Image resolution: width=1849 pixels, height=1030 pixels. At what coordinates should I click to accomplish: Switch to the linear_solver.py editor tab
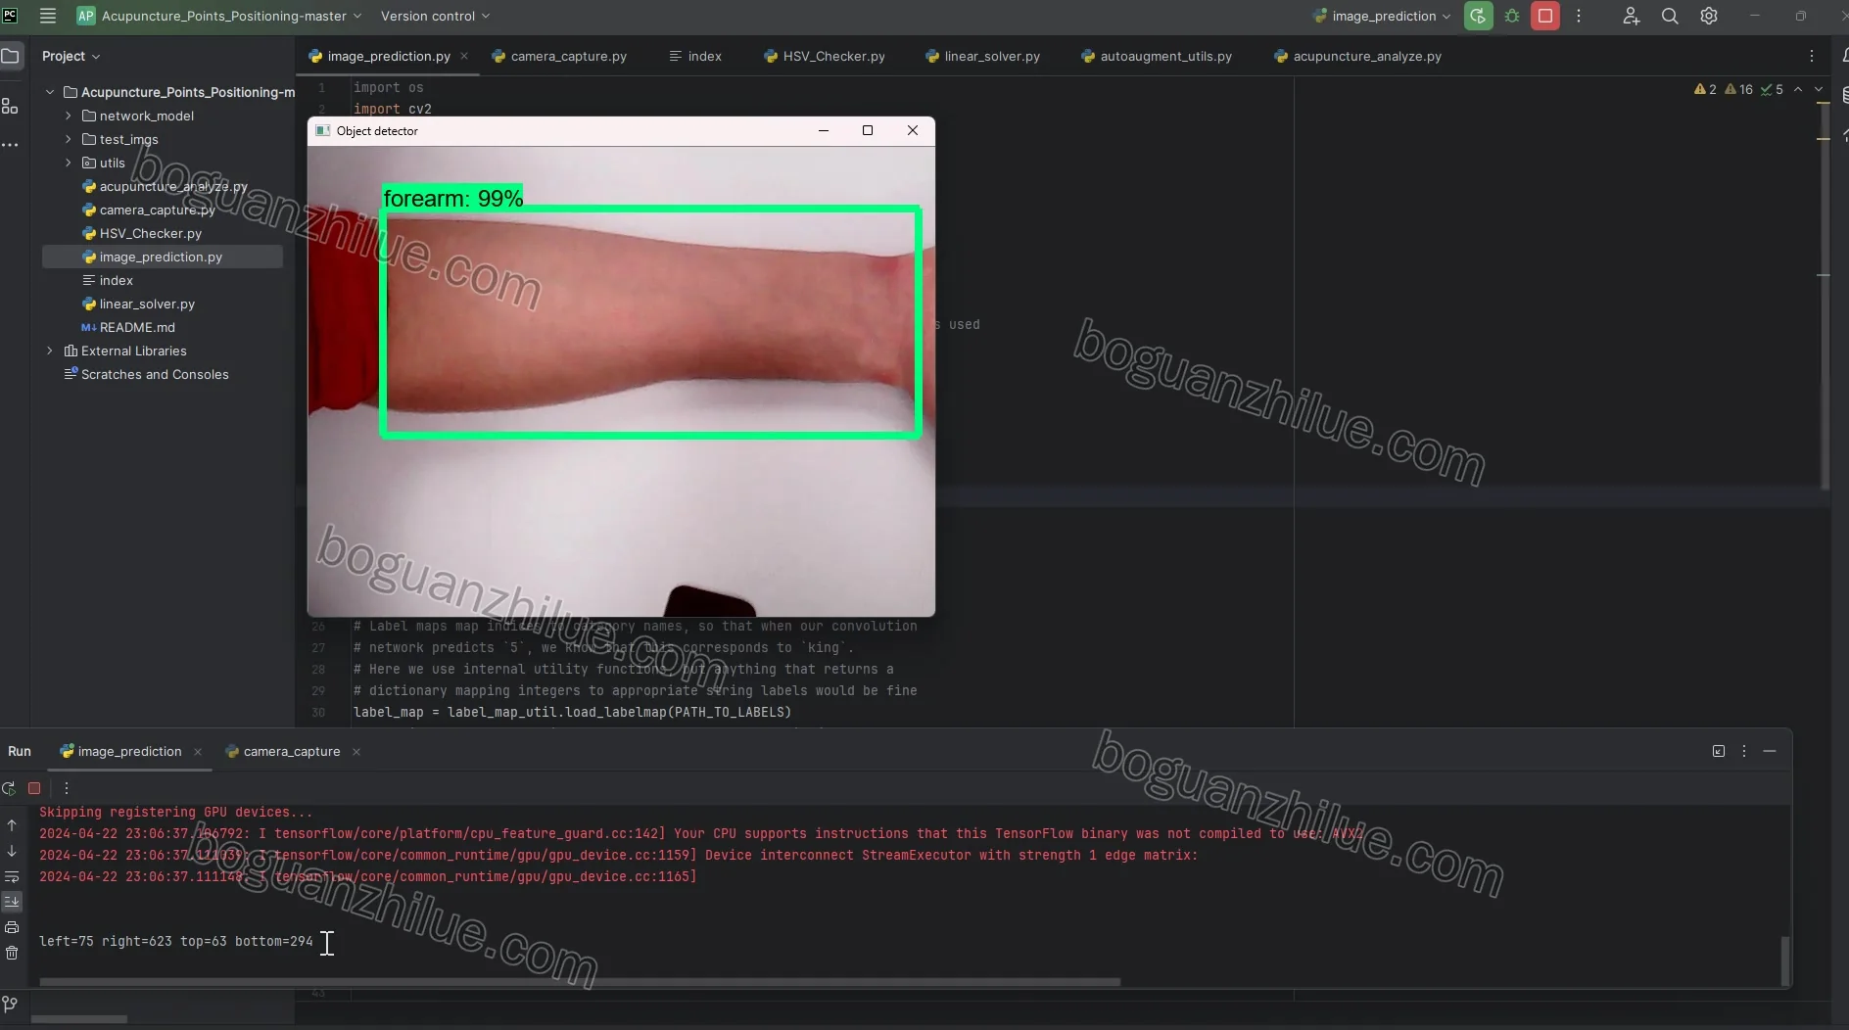click(x=983, y=56)
